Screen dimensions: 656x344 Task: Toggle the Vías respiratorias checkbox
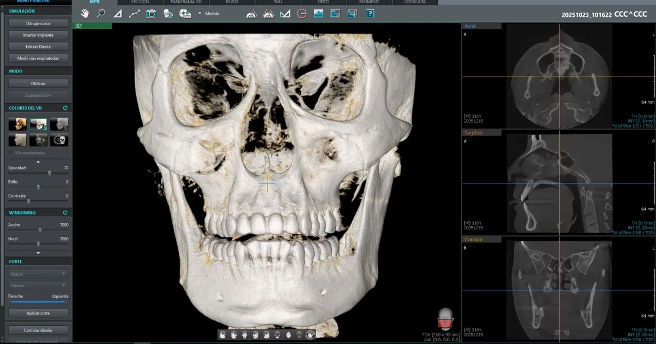(11, 153)
